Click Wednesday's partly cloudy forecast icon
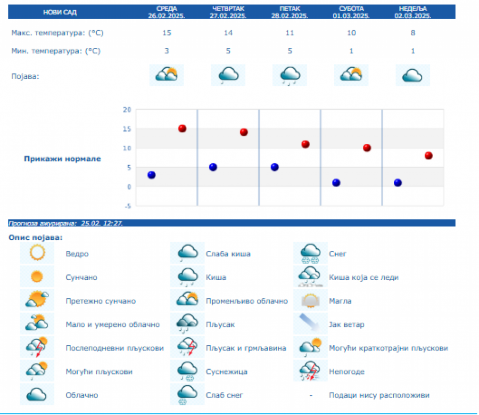 point(167,75)
